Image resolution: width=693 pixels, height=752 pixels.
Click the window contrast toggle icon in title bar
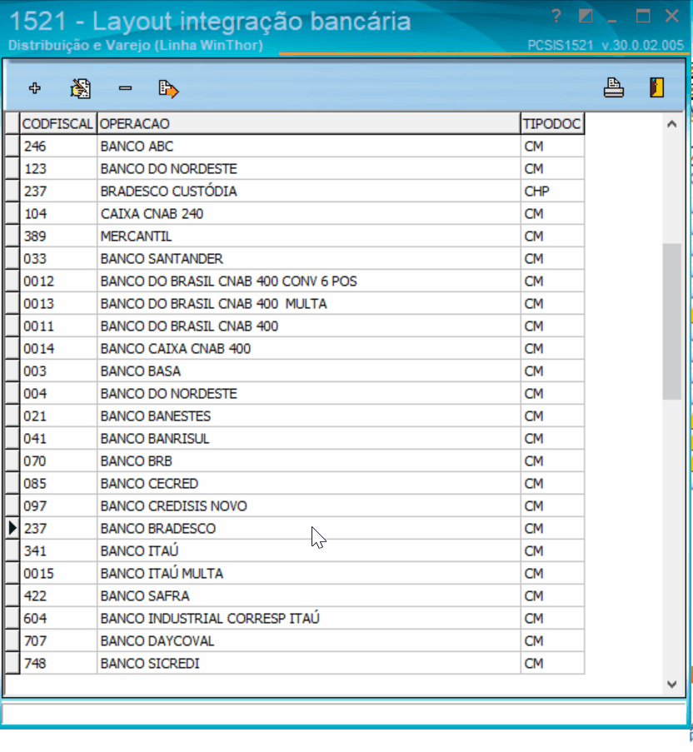[x=586, y=17]
